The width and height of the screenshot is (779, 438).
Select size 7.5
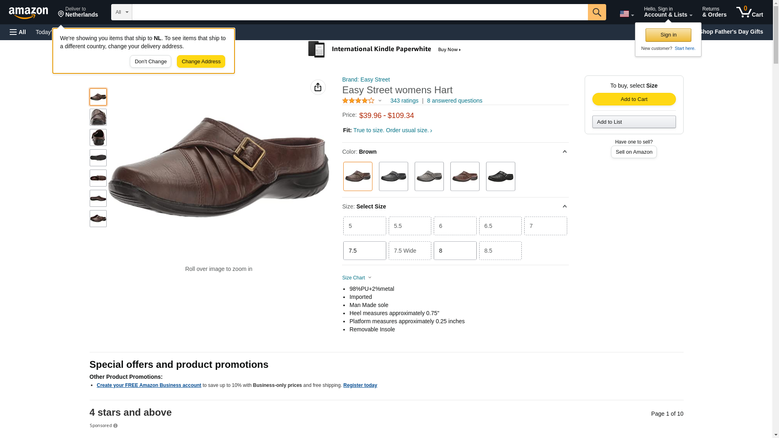[364, 251]
